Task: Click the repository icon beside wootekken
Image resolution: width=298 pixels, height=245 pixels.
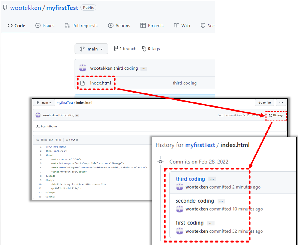Action: click(5, 8)
